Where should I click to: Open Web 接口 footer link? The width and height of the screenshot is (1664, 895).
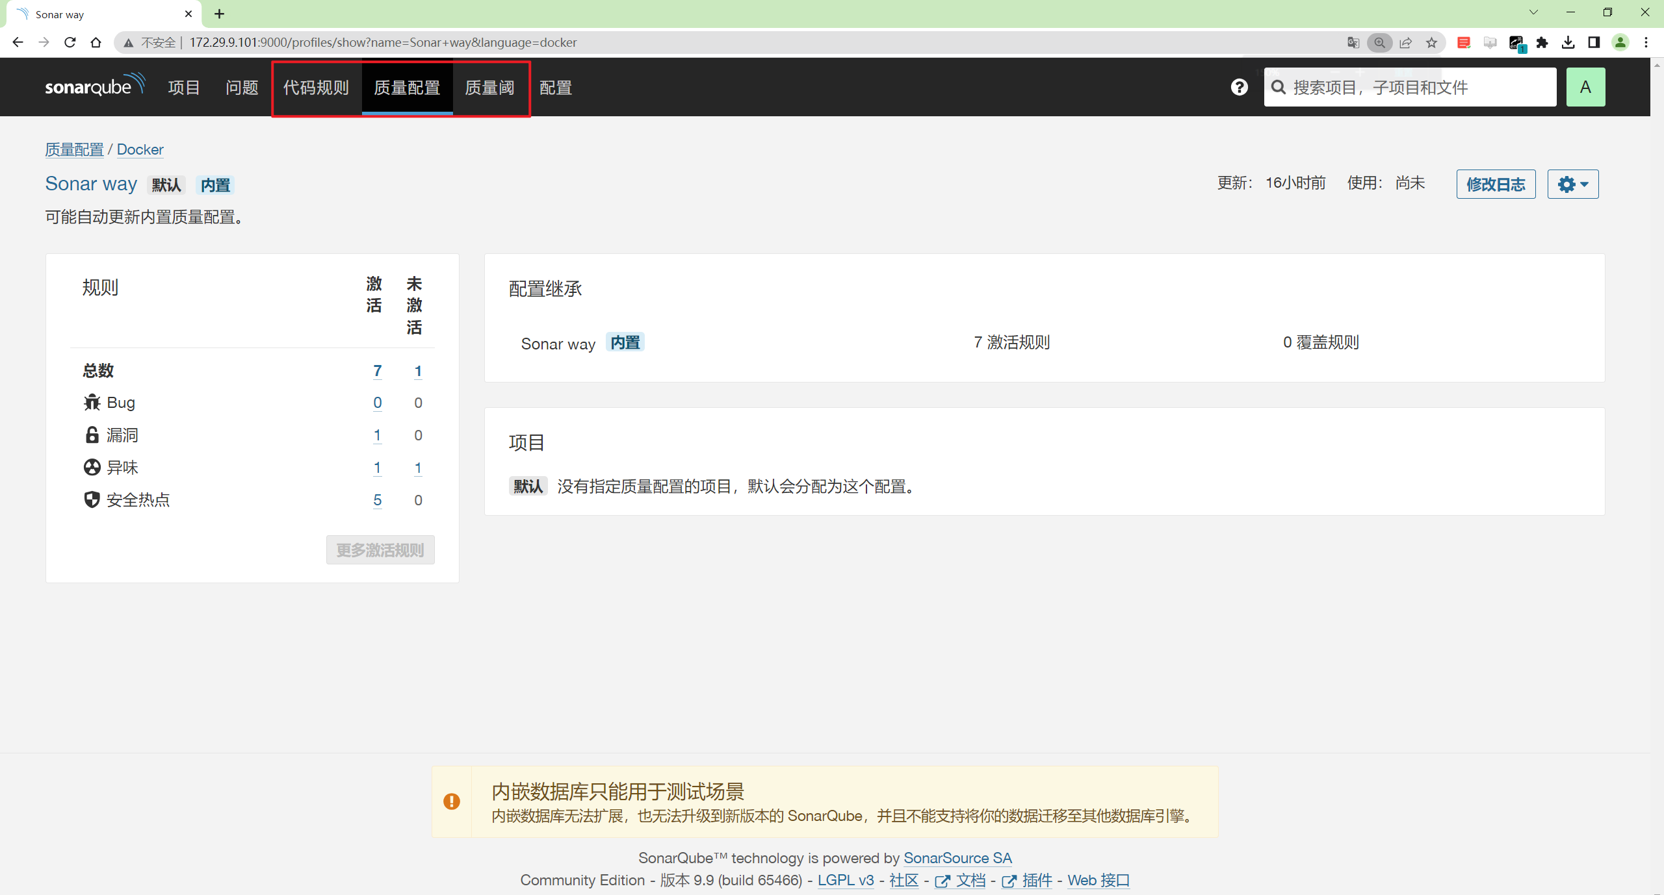tap(1098, 880)
